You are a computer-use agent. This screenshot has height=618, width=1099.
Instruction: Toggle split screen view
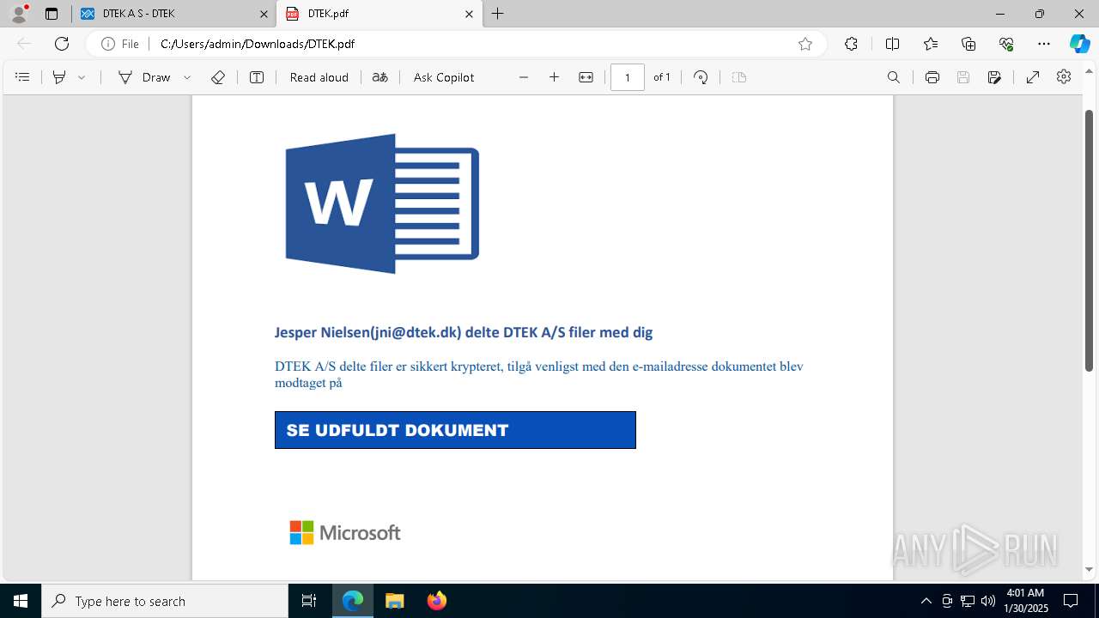(x=892, y=44)
